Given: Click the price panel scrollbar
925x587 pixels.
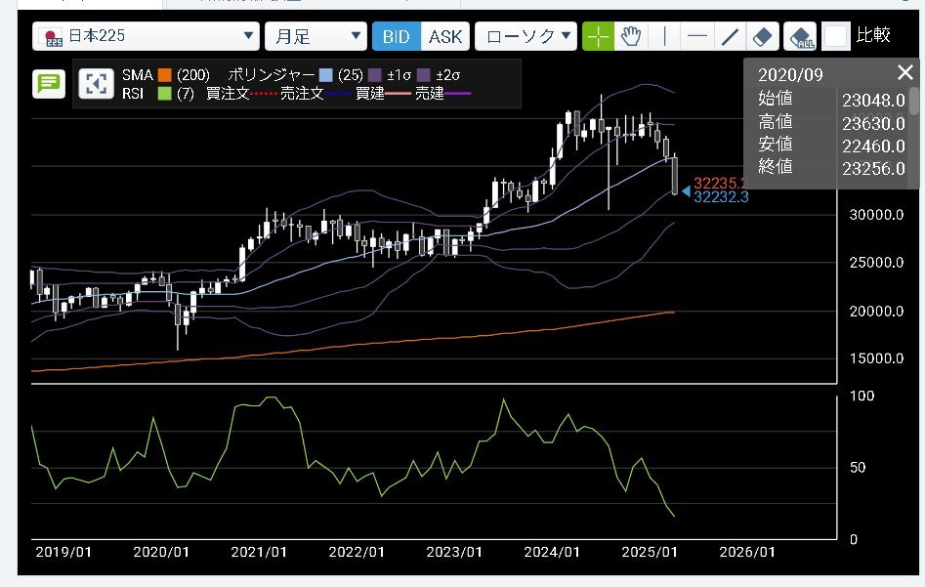Looking at the screenshot, I should (914, 103).
